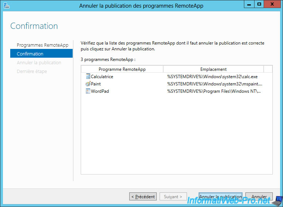Click the WordPad program icon

click(88, 91)
